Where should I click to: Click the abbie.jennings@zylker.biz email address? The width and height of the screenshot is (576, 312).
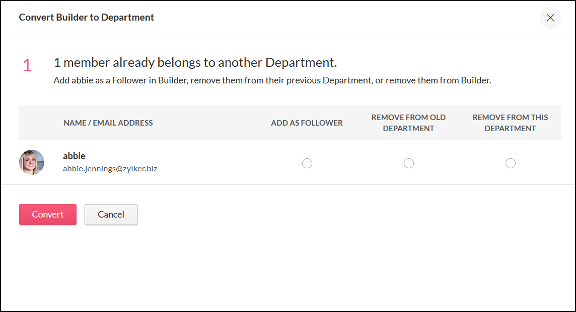click(x=110, y=169)
